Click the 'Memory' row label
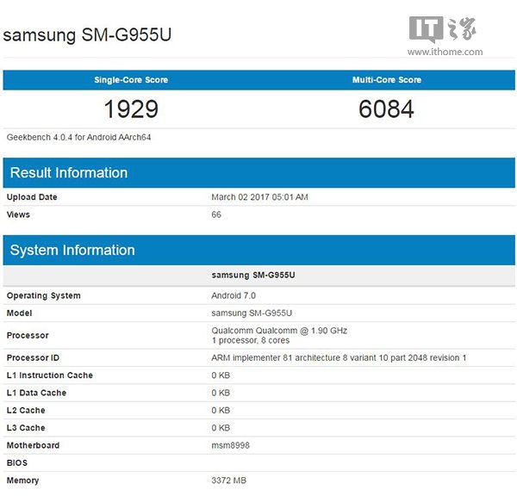 22,480
